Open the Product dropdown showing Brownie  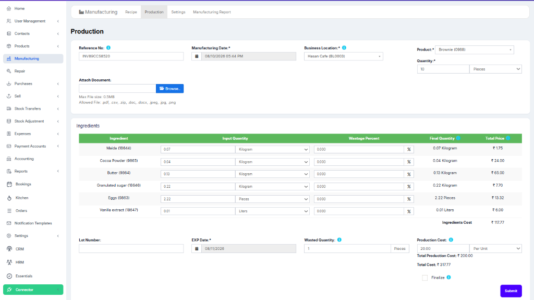(x=474, y=50)
